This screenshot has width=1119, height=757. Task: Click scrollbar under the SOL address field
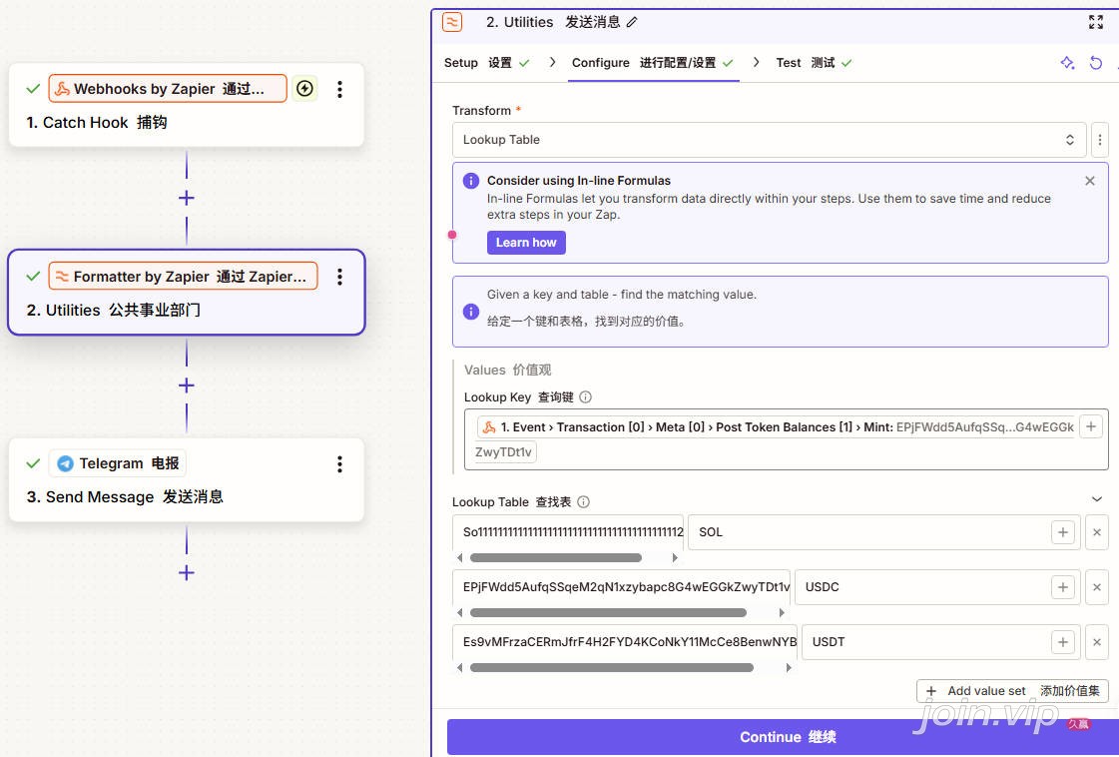(555, 557)
